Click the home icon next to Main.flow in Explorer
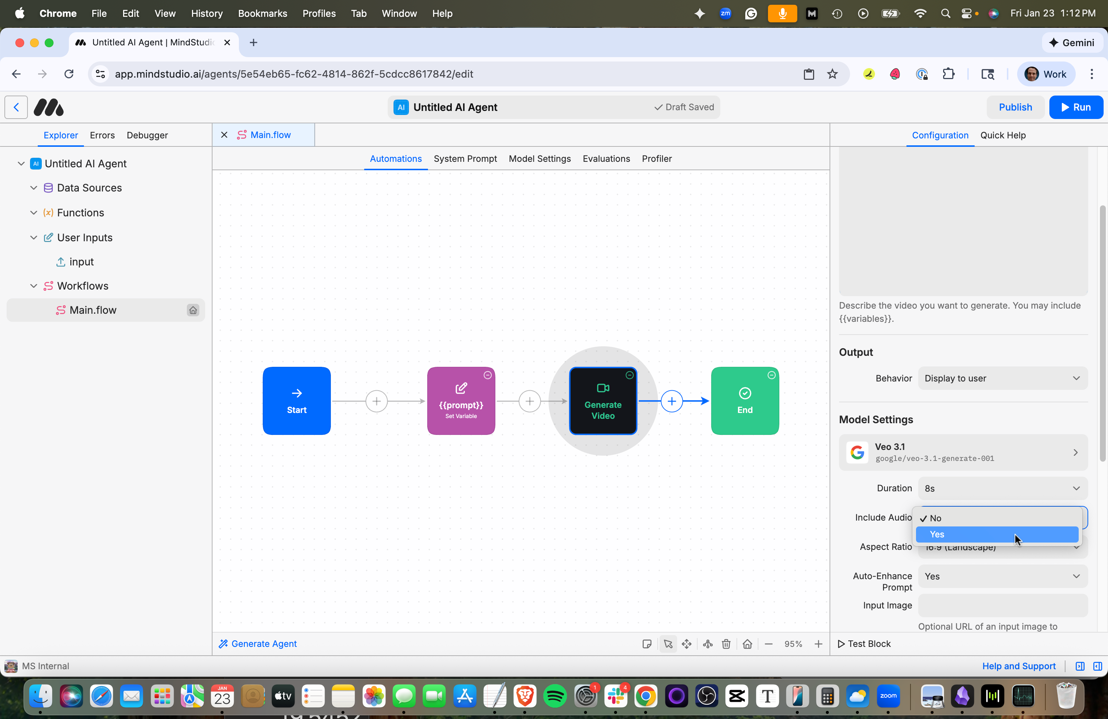The height and width of the screenshot is (719, 1108). [x=193, y=310]
